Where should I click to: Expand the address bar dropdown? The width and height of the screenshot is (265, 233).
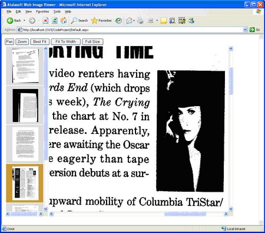tap(245, 30)
